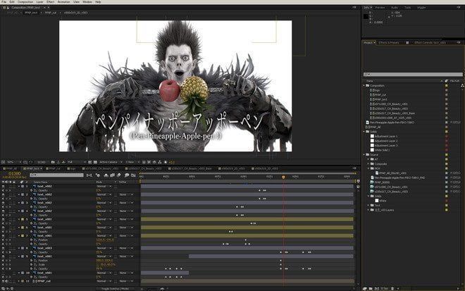Click the Brainstorm speech-bubble icon in timeline
The image size is (465, 291).
click(x=127, y=175)
